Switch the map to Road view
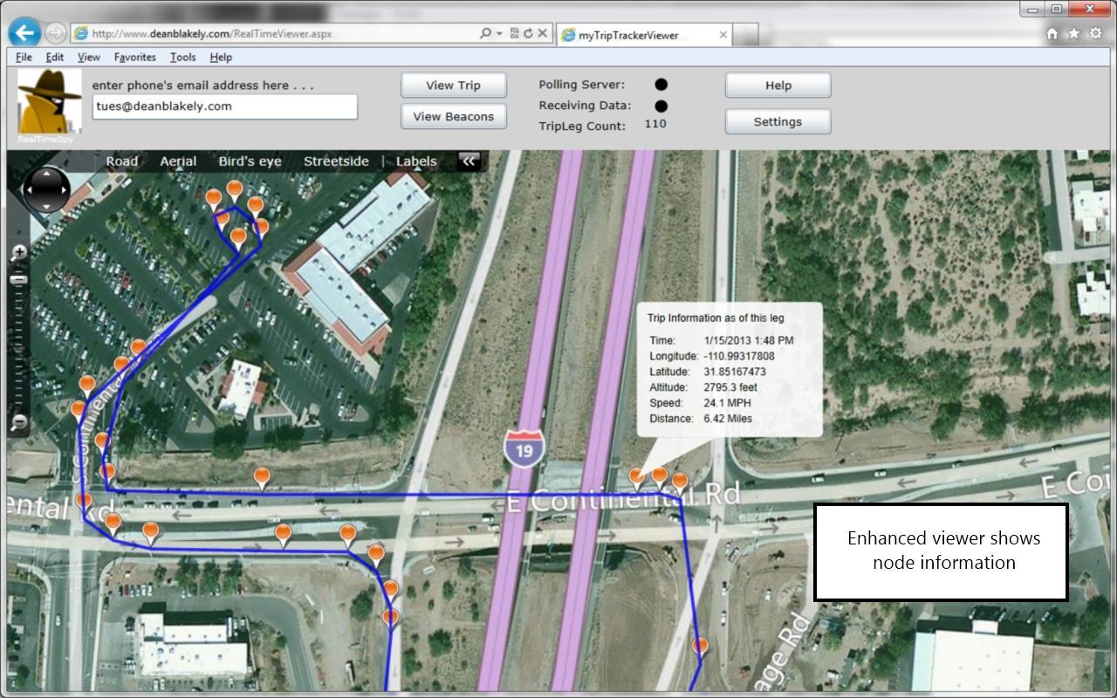This screenshot has height=698, width=1117. tap(121, 161)
